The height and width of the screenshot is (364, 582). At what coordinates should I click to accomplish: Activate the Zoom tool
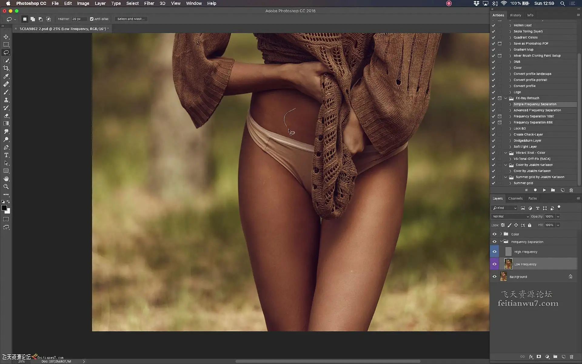tap(6, 187)
